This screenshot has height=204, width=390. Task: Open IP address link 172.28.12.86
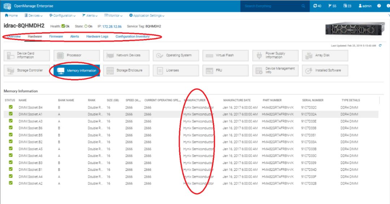[x=112, y=26]
